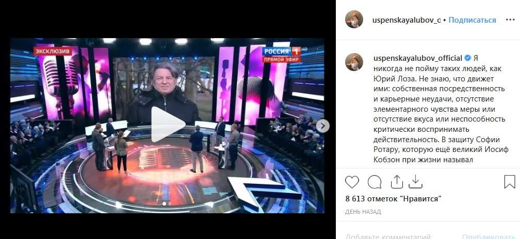
Task: Open comments via the speech bubble icon
Action: point(375,182)
